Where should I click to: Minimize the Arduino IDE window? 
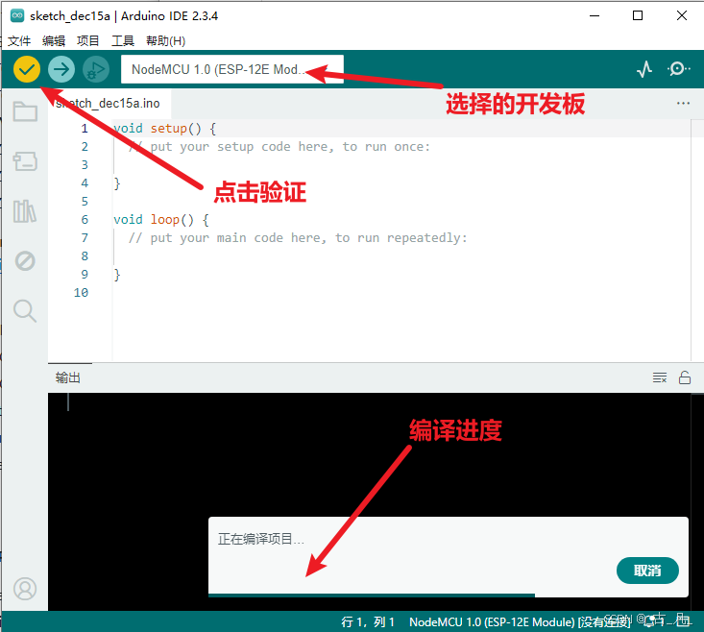595,15
